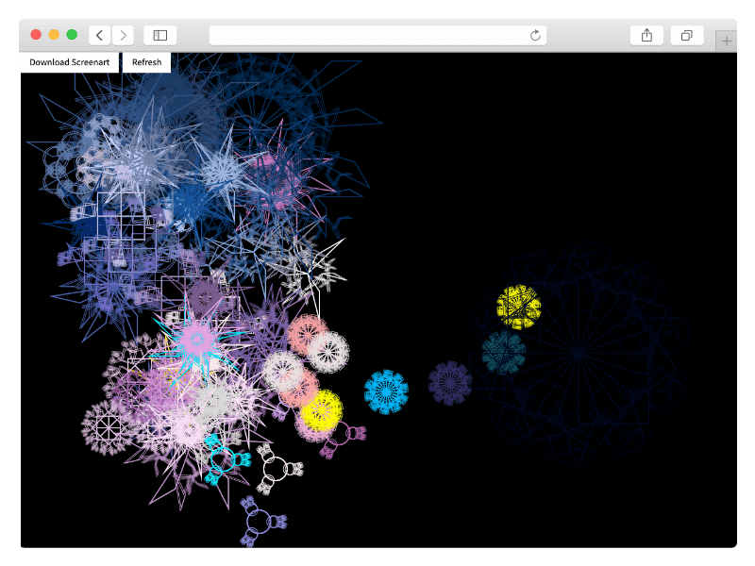Show the tab overview icon
The image size is (755, 566).
(x=686, y=35)
